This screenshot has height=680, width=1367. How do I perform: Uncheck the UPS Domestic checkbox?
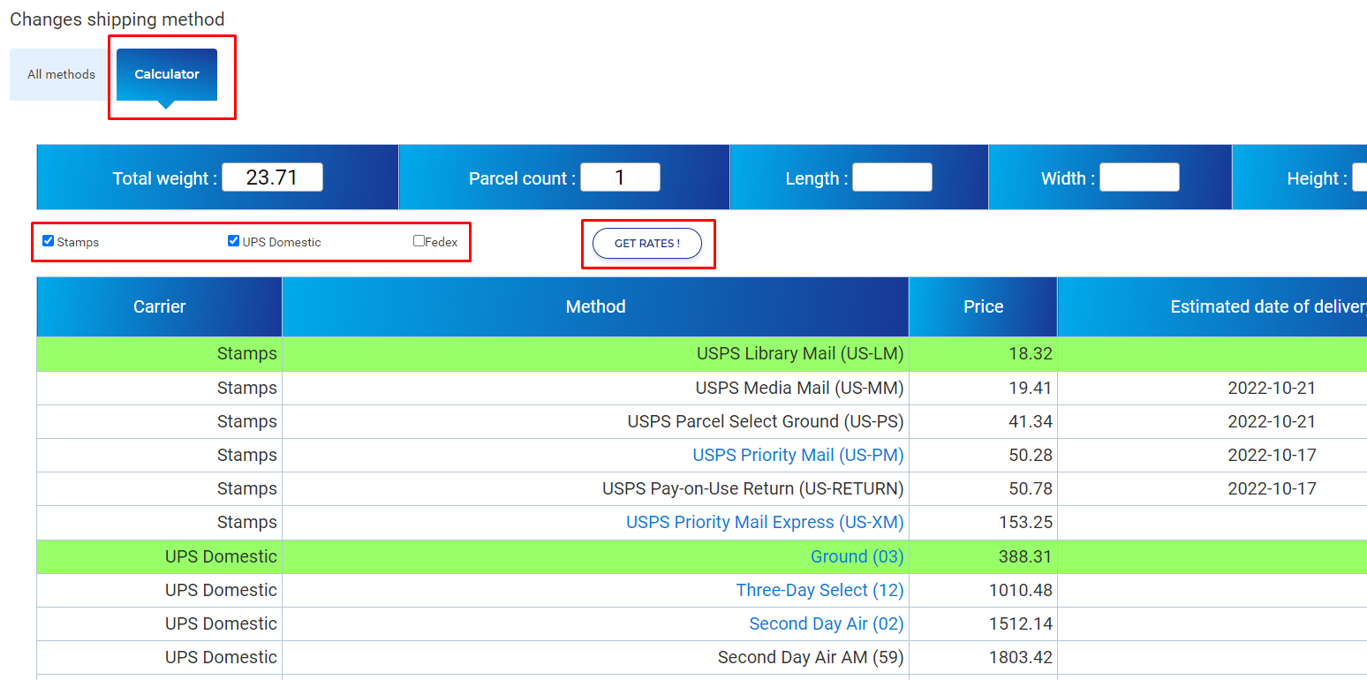[234, 240]
